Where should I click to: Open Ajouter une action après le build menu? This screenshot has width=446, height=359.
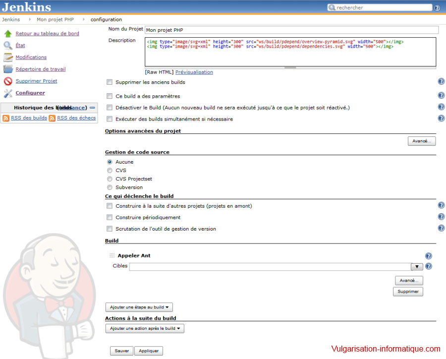pyautogui.click(x=145, y=329)
